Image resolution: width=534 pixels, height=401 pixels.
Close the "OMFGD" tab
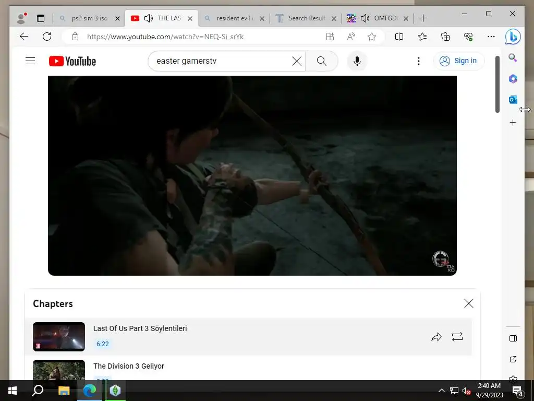tap(406, 18)
